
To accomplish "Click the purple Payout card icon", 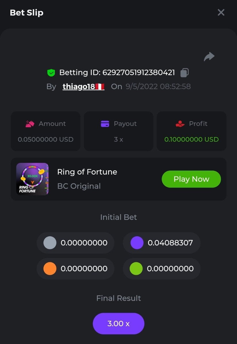I will [105, 124].
